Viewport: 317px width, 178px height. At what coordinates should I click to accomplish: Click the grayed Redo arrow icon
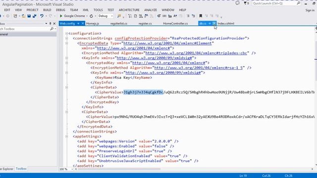tap(51, 16)
